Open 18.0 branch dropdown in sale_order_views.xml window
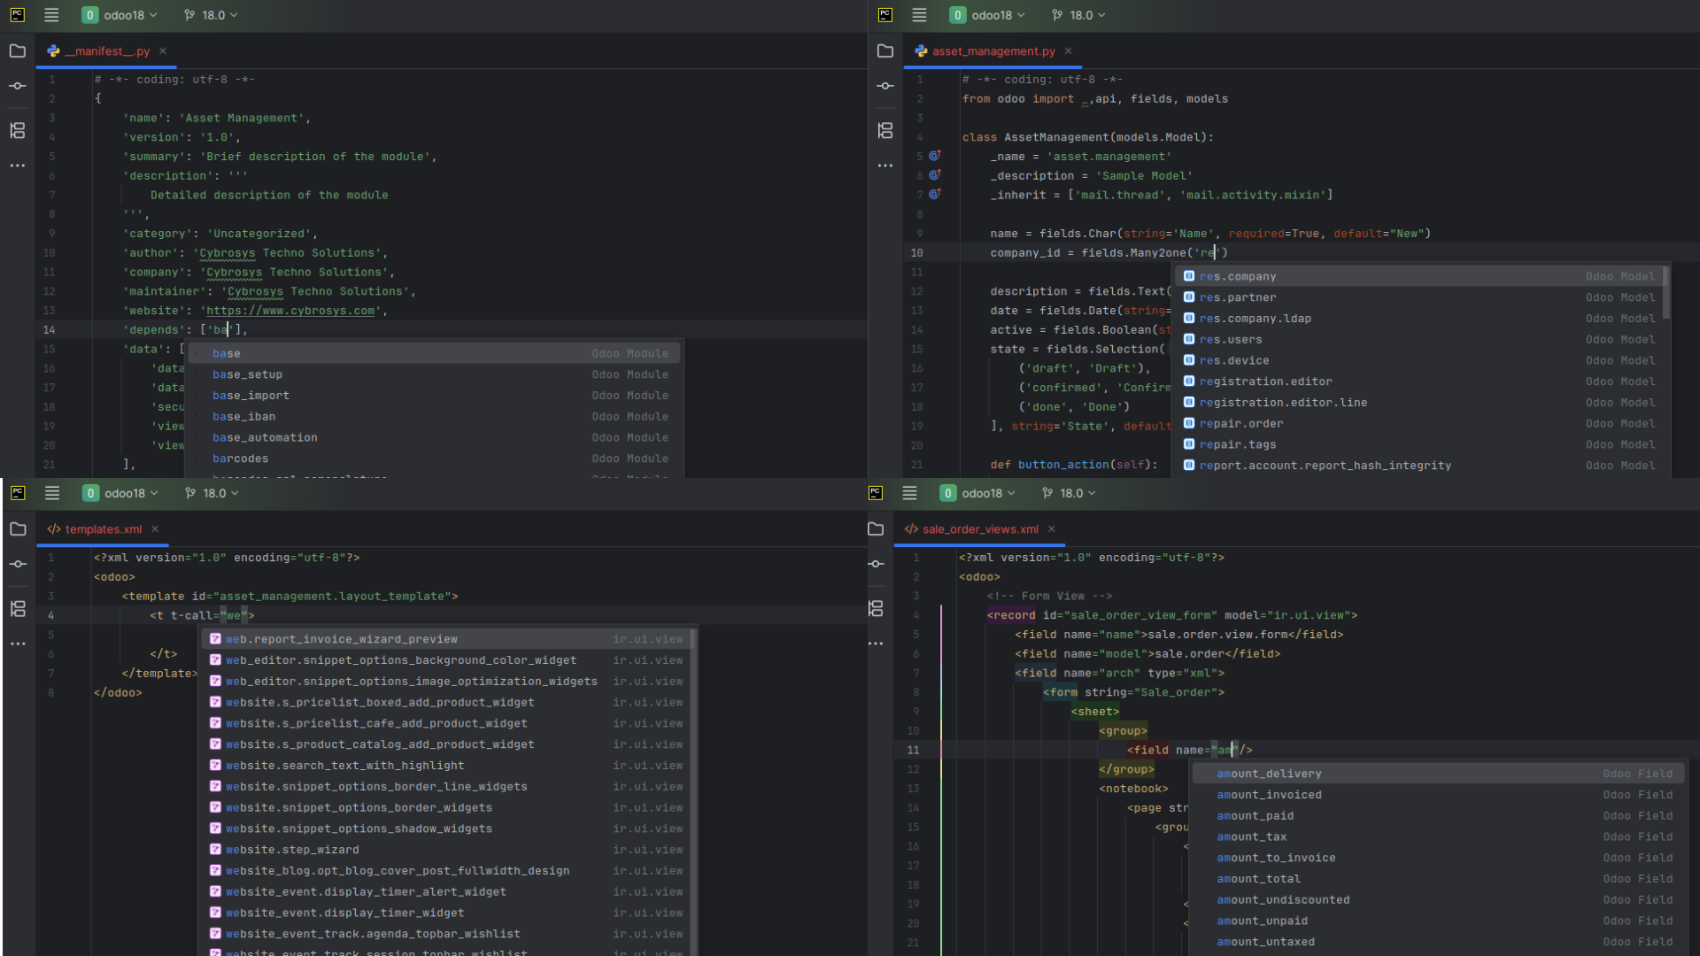This screenshot has height=956, width=1700. pyautogui.click(x=1069, y=493)
